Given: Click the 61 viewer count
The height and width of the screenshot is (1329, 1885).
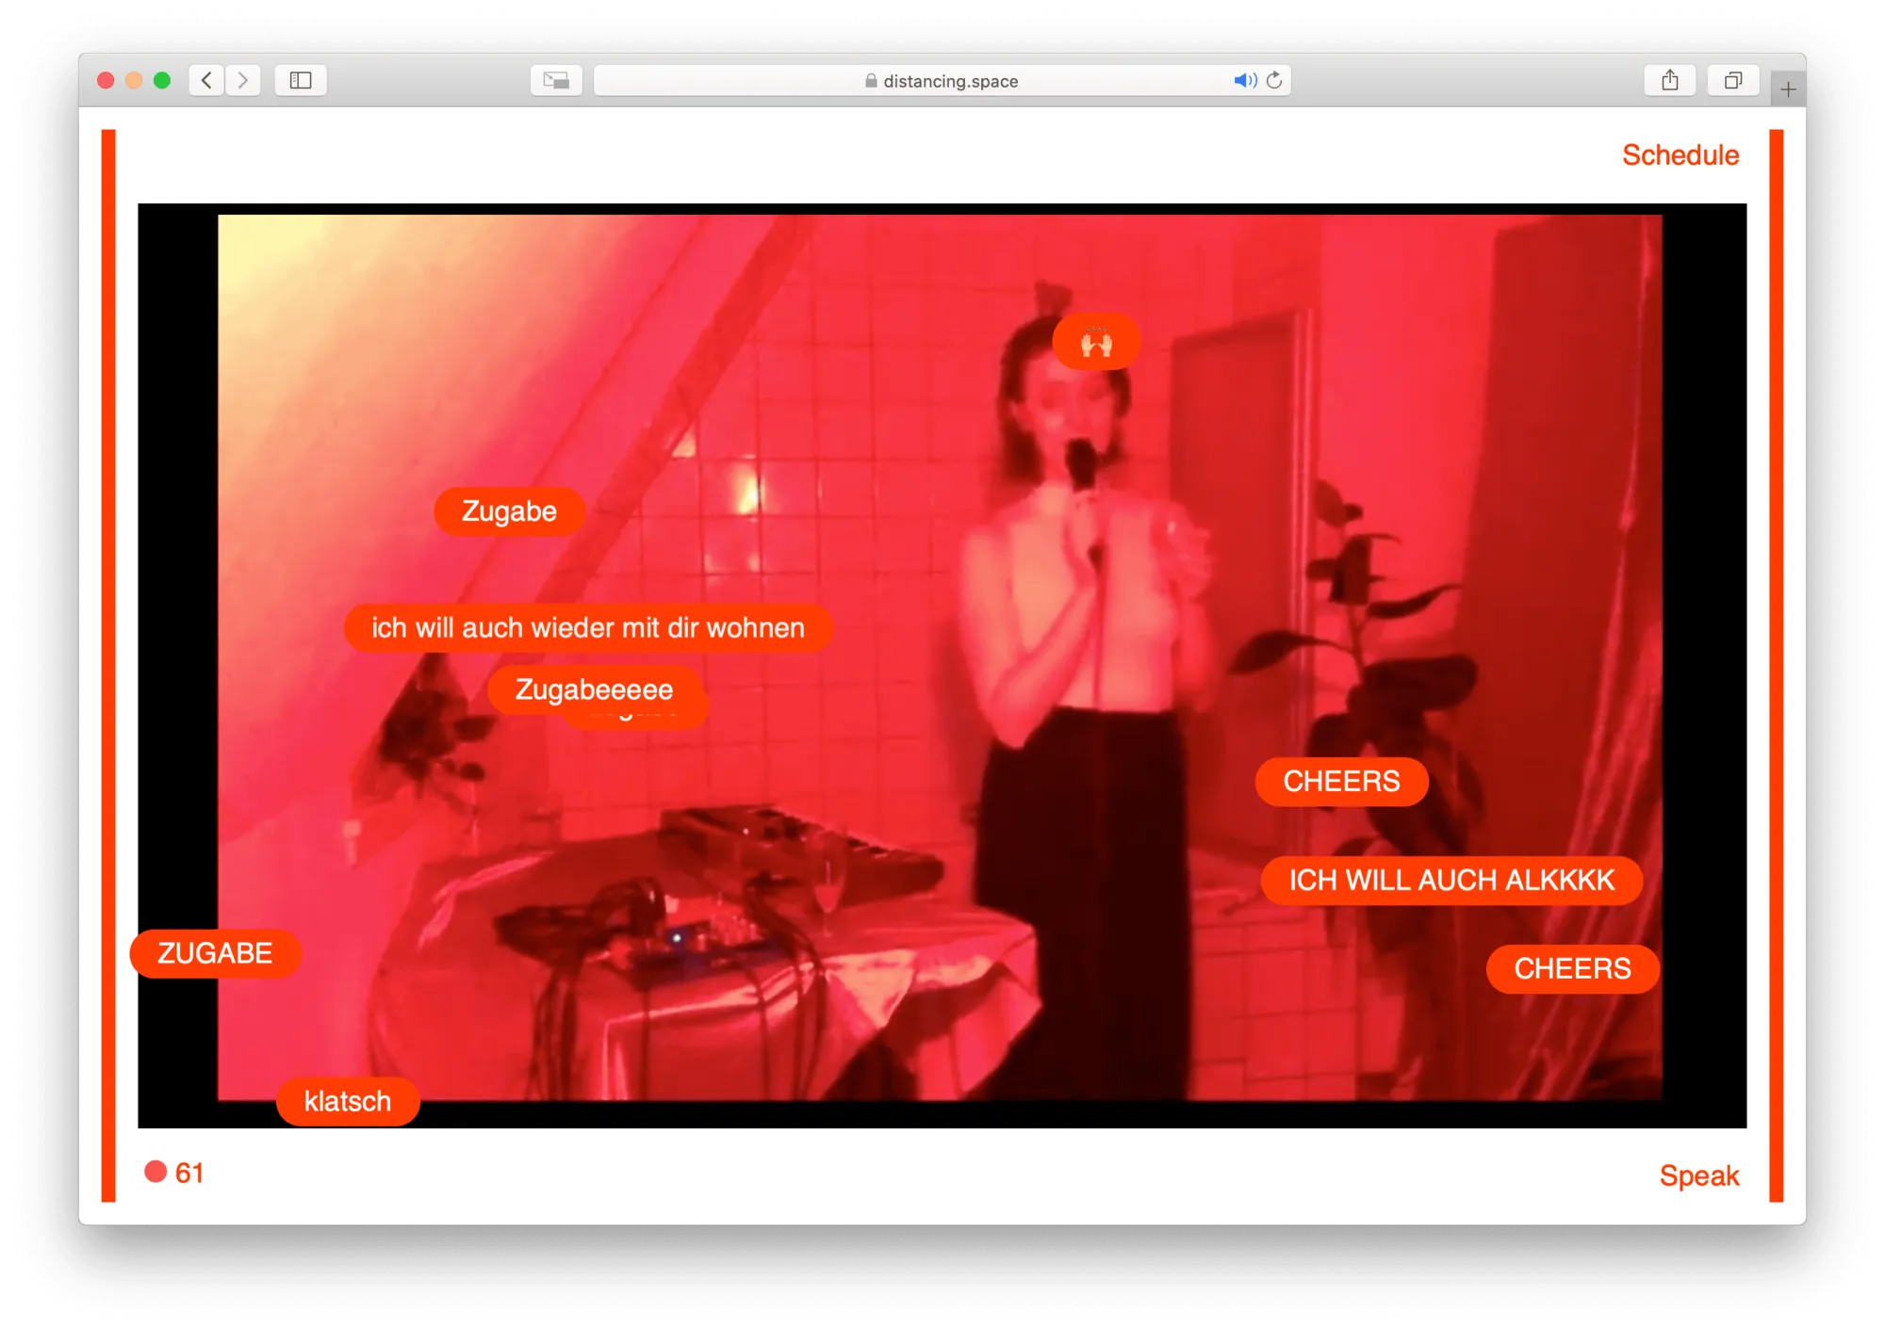Looking at the screenshot, I should [x=189, y=1173].
